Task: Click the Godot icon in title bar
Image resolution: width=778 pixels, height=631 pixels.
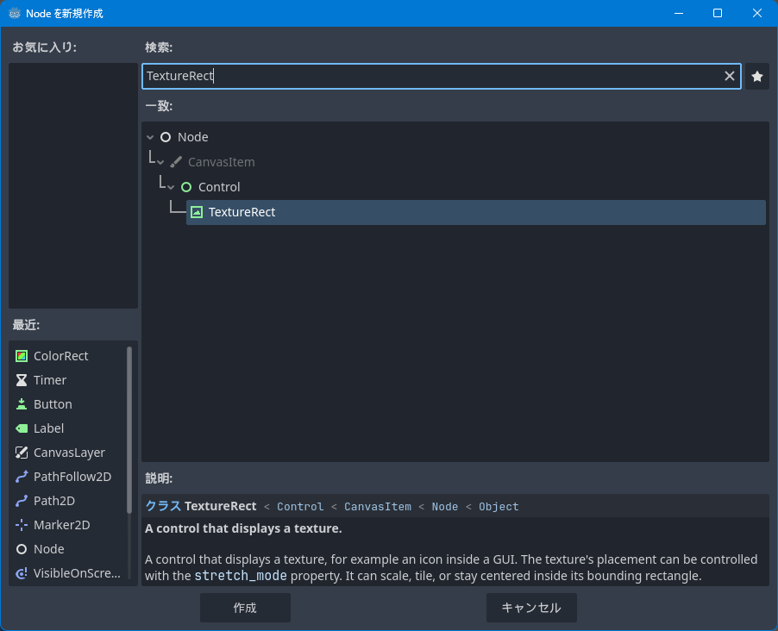Action: 15,14
